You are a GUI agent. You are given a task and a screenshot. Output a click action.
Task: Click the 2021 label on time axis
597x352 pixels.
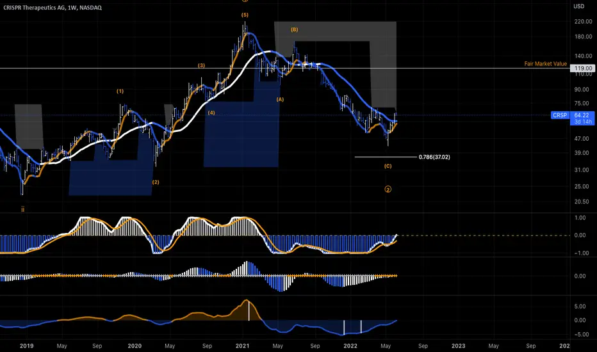pyautogui.click(x=242, y=346)
